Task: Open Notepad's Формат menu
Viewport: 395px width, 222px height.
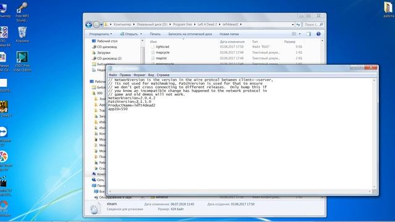Action: coord(139,75)
